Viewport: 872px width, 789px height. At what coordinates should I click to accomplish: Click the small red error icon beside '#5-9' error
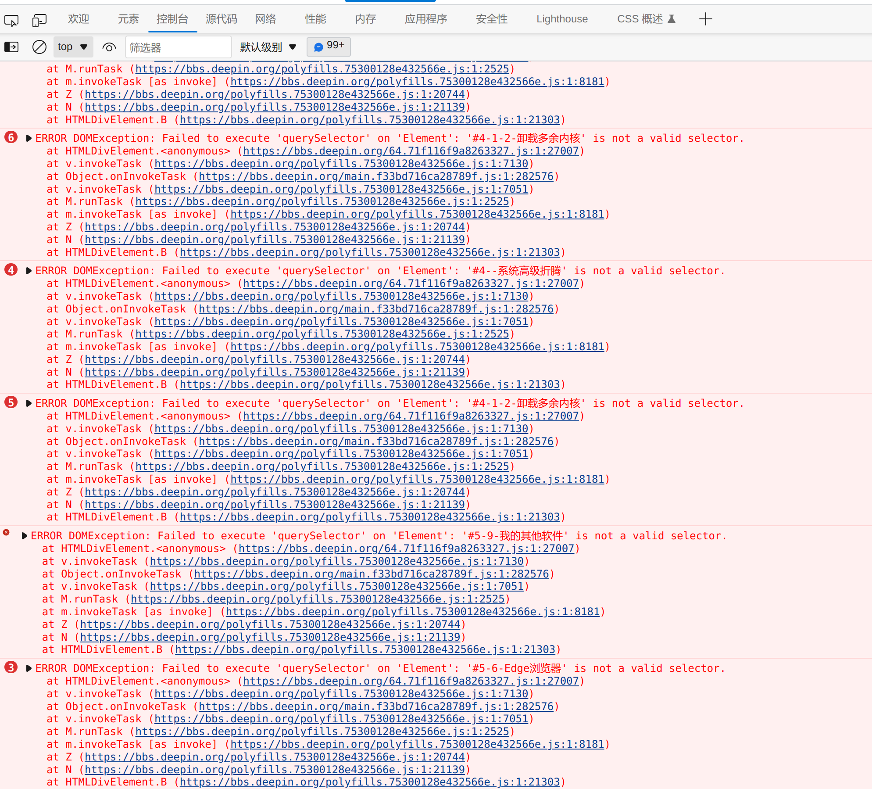click(x=6, y=532)
